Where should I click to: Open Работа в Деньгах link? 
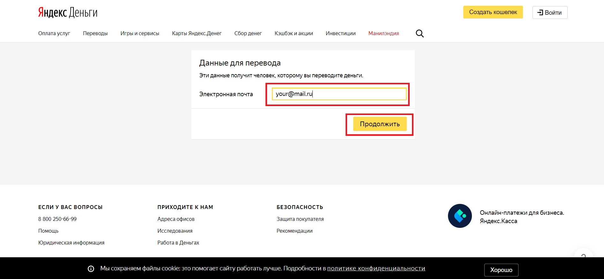(x=178, y=243)
